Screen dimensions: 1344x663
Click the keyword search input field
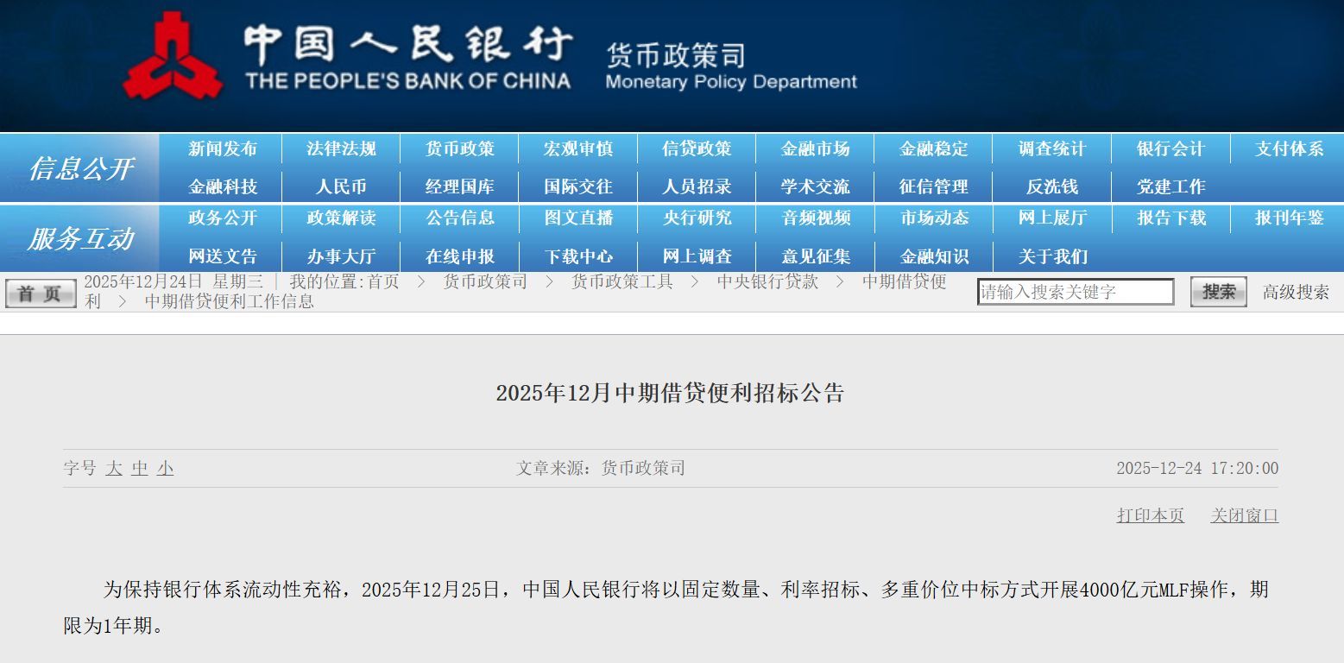[1075, 291]
